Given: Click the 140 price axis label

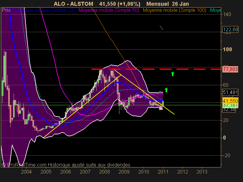Looking at the screenshot, I should (x=227, y=14).
